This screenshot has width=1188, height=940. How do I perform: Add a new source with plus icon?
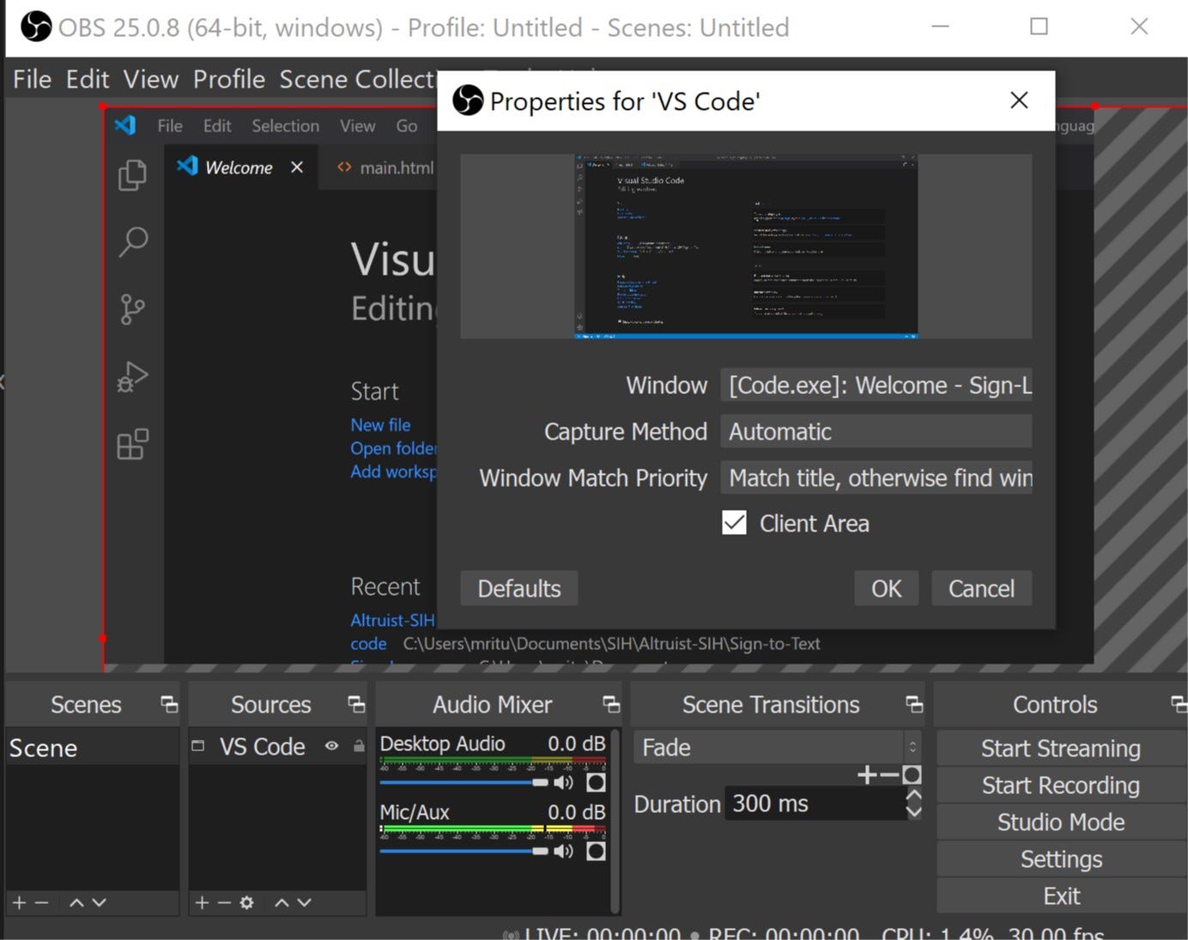click(202, 902)
